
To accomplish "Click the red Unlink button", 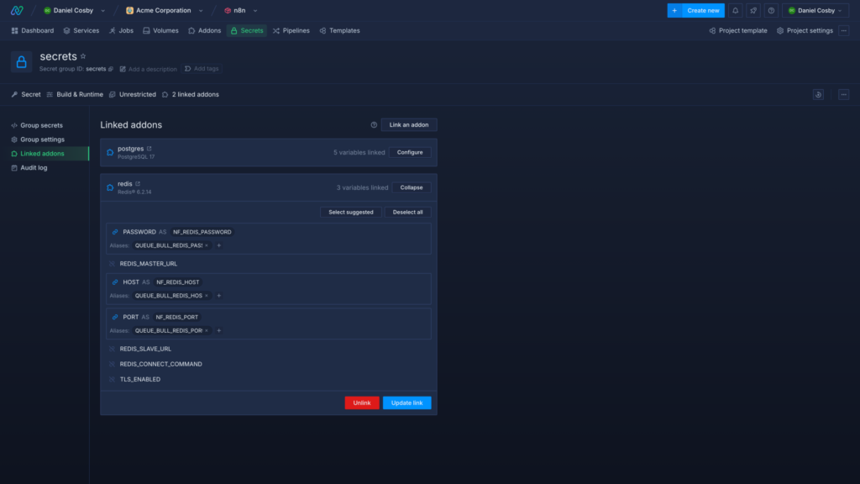I will click(x=361, y=402).
